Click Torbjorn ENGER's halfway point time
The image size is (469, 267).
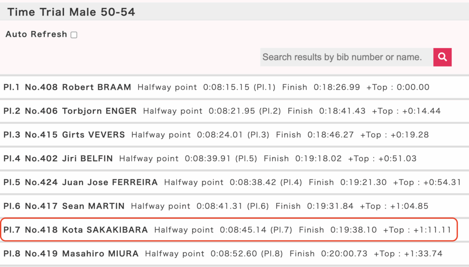point(232,111)
